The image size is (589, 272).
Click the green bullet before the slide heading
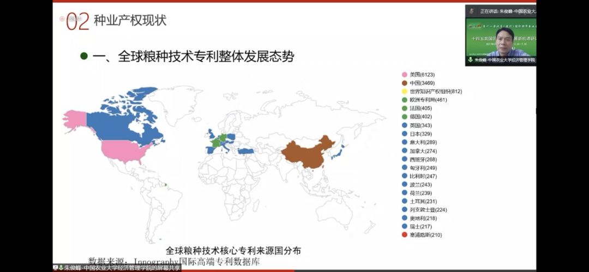coord(83,56)
